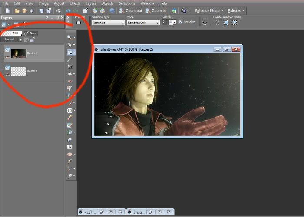Select the Clone brush tool
The width and height of the screenshot is (304, 217).
click(69, 95)
